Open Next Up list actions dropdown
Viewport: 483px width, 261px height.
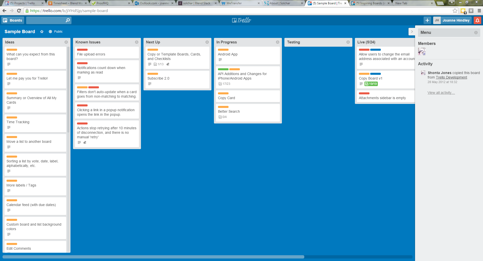(207, 42)
